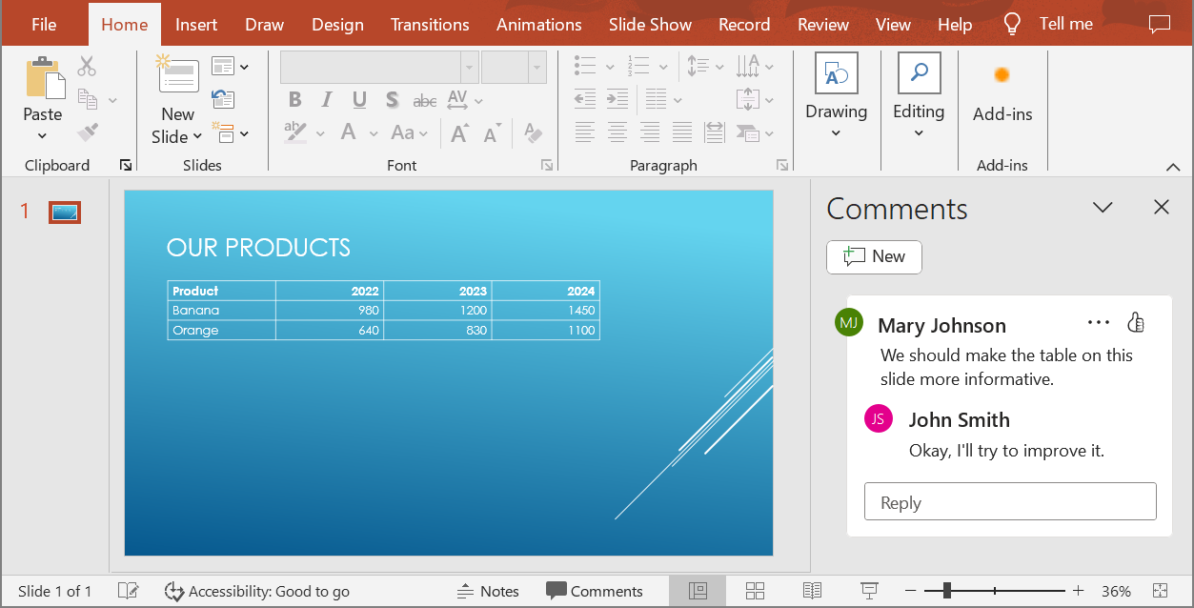Apply center text alignment

point(617,132)
